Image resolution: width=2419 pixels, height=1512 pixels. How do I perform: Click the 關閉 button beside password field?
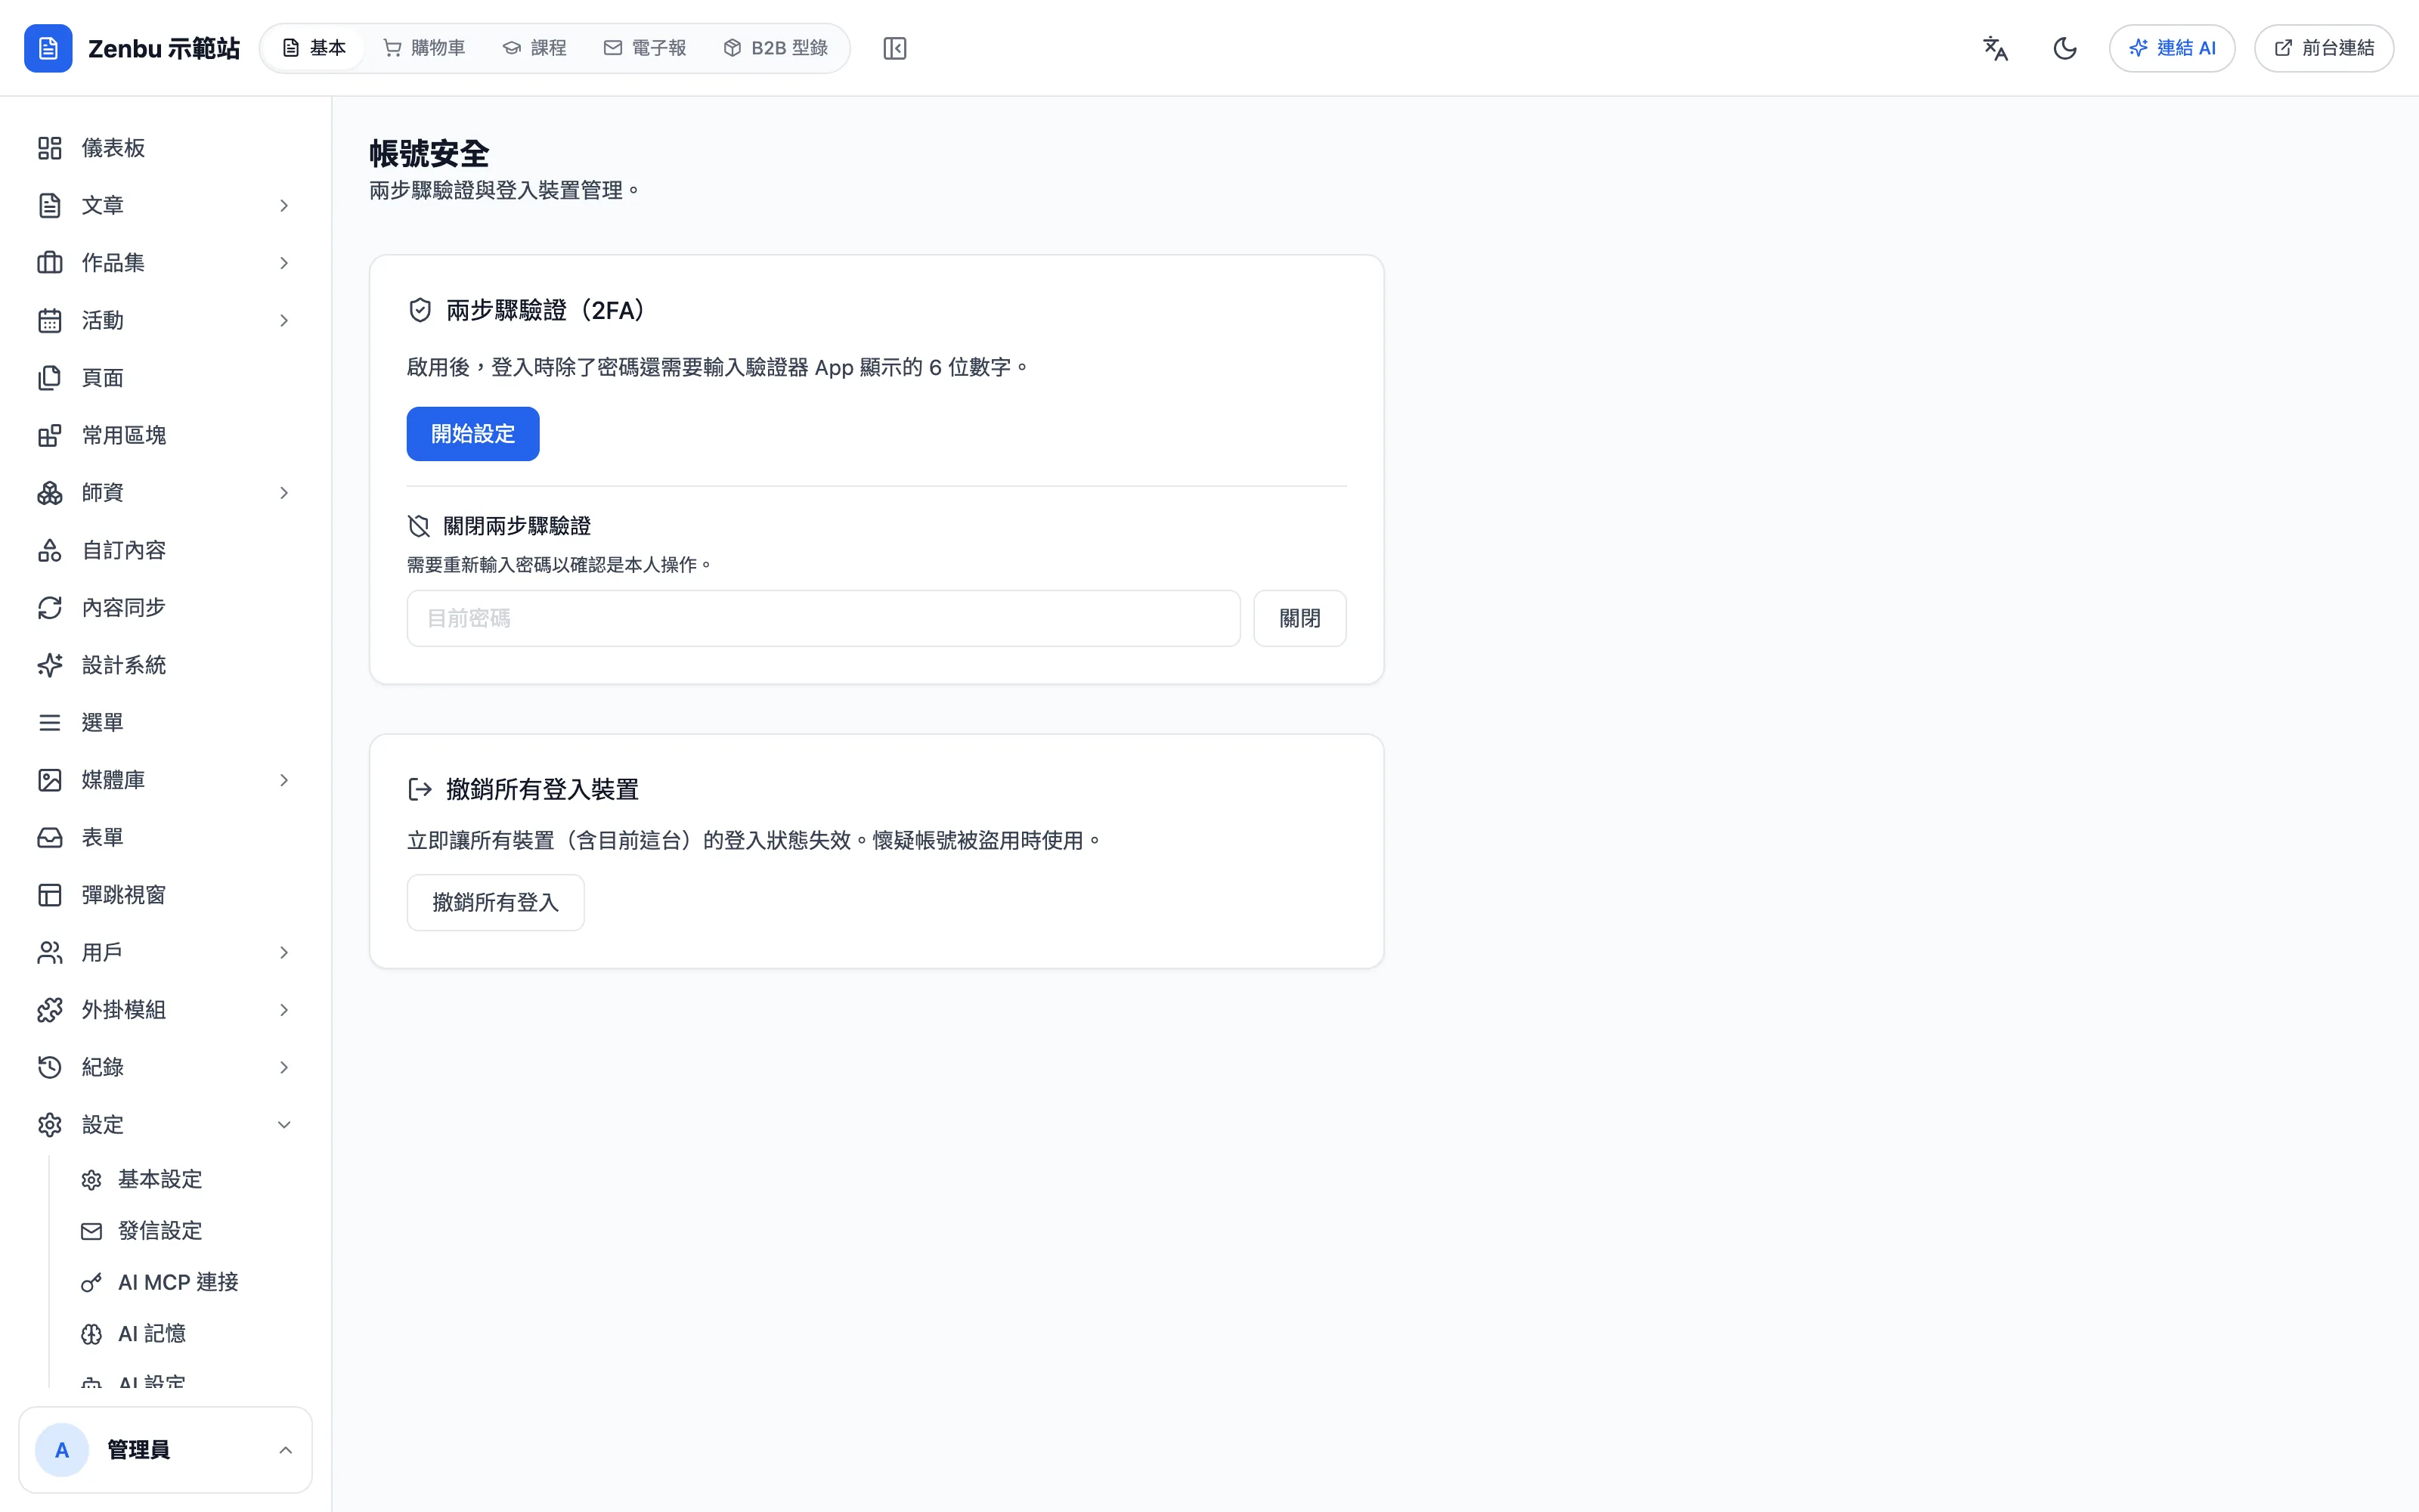[1299, 618]
